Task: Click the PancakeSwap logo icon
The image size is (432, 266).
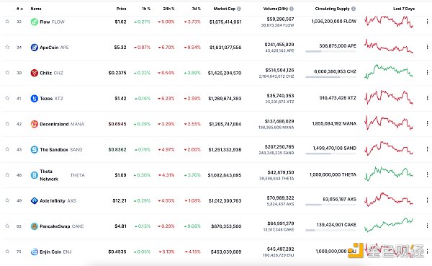Action: point(34,226)
